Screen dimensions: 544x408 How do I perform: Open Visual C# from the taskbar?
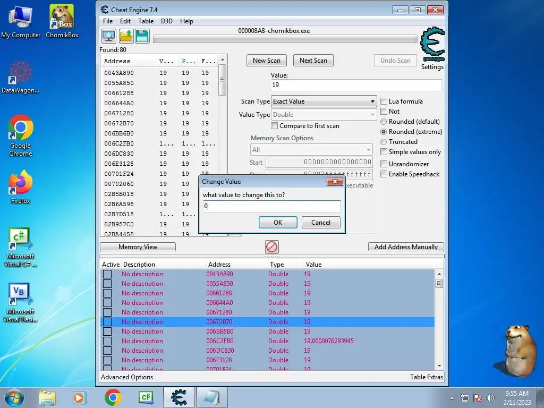[x=146, y=397]
